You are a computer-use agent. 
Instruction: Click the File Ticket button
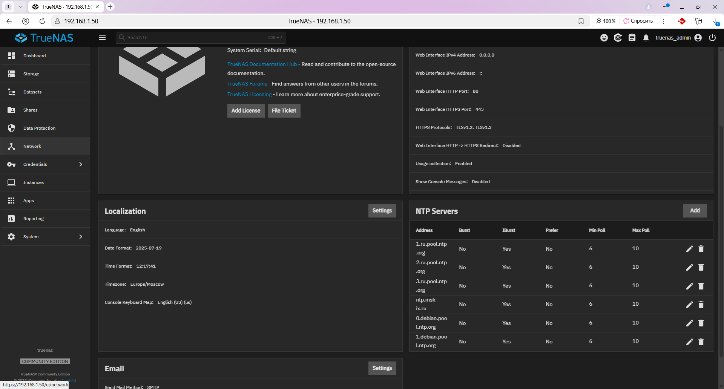284,111
